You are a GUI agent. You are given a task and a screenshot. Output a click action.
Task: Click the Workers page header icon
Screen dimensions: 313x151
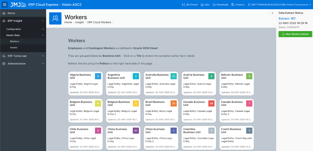pos(55,19)
